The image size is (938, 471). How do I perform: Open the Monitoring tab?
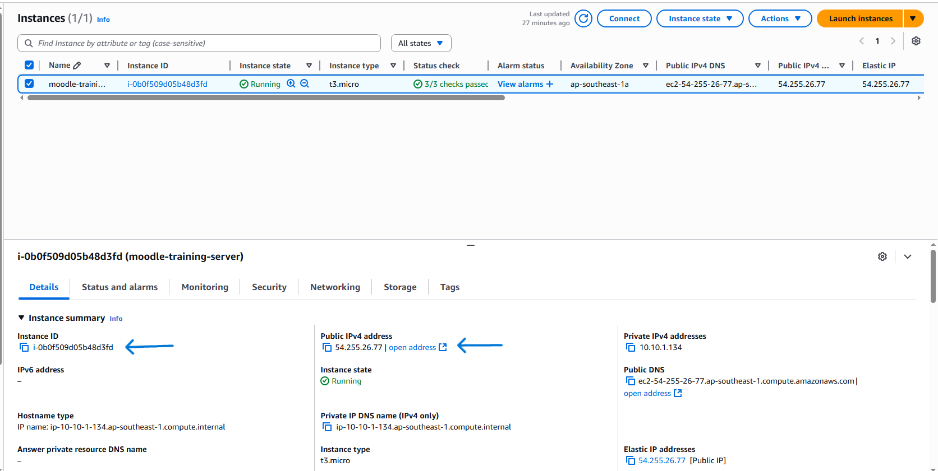(x=205, y=287)
